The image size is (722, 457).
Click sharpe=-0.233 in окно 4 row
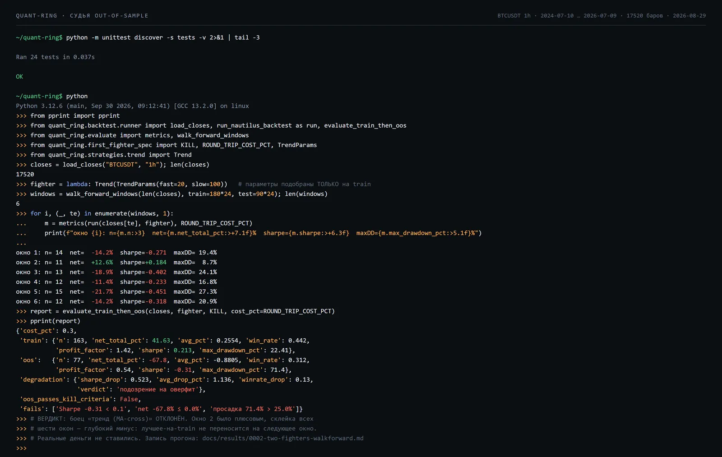point(143,282)
